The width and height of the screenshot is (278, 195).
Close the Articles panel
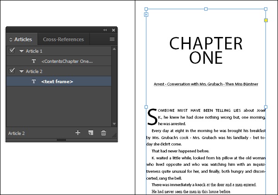(114, 30)
